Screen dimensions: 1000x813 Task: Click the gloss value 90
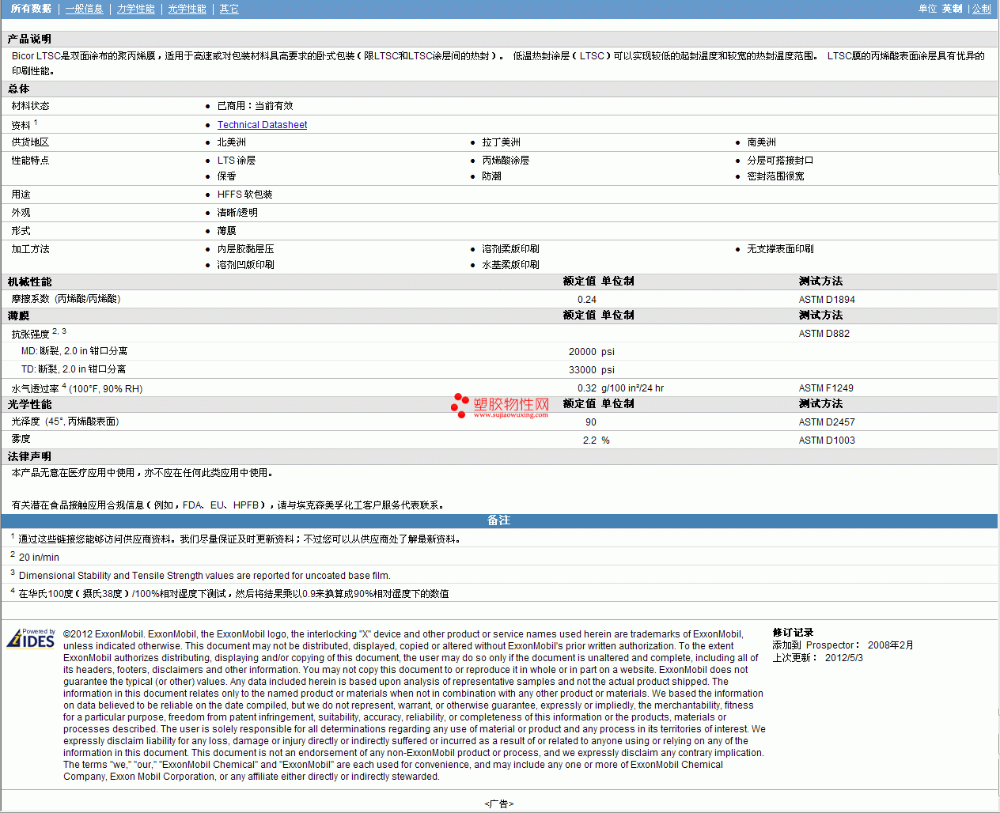pos(591,422)
